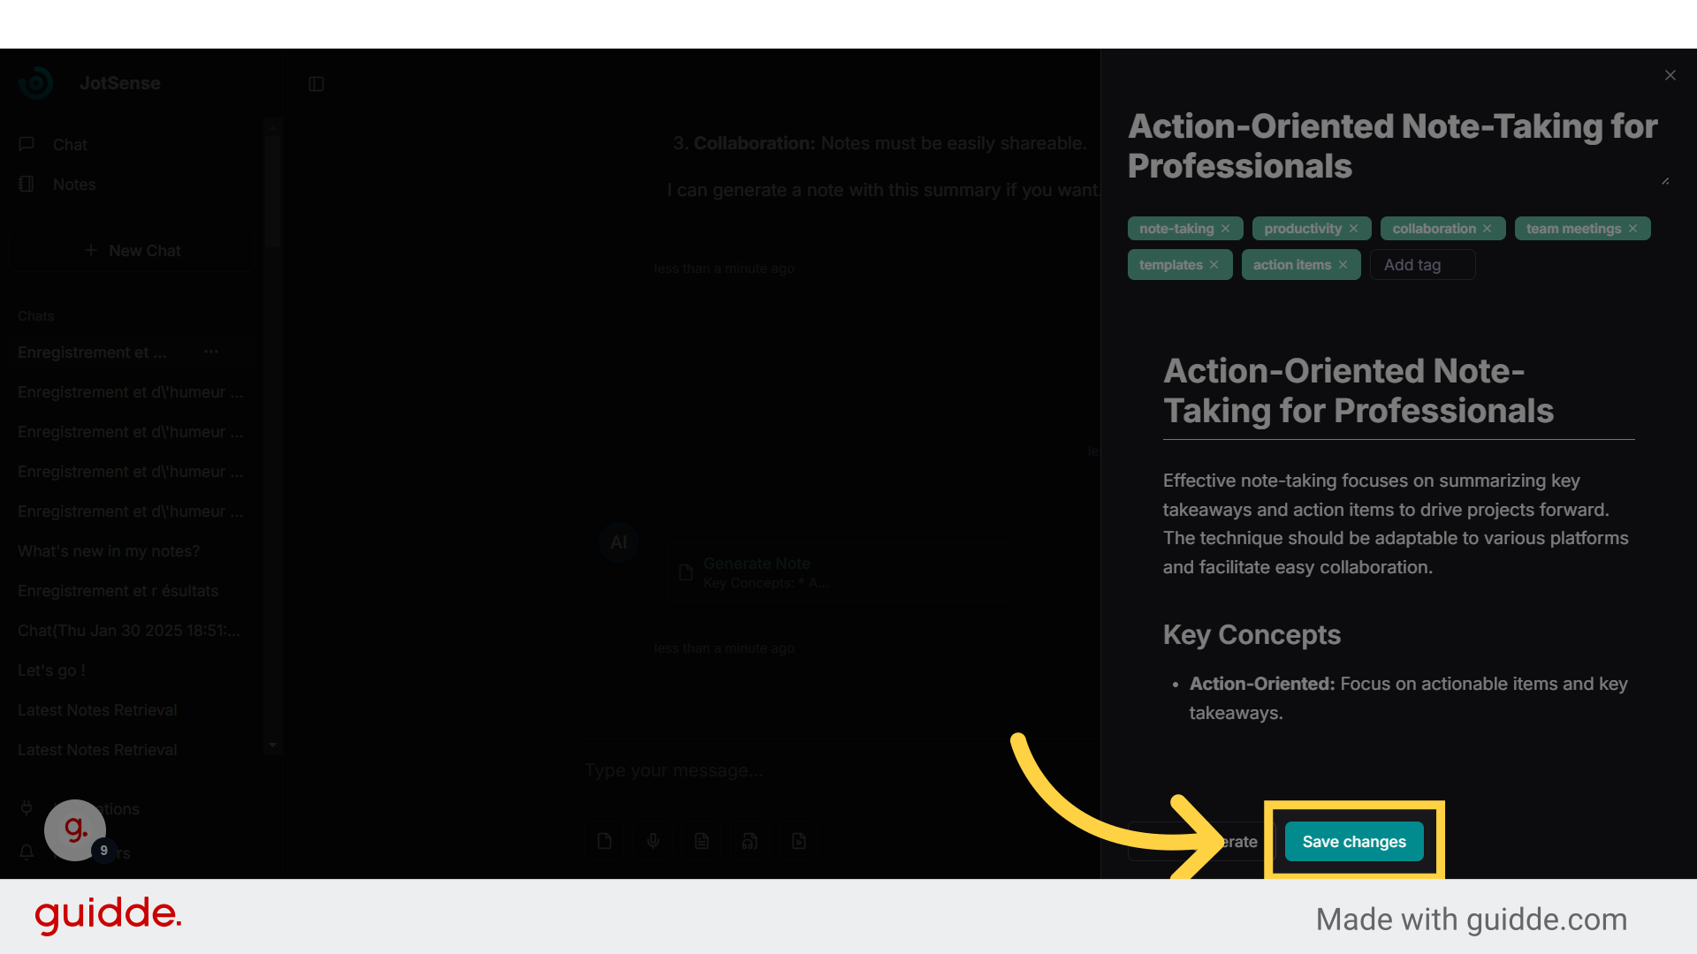Click the team meetings tag label
The width and height of the screenshot is (1697, 954).
[1573, 228]
